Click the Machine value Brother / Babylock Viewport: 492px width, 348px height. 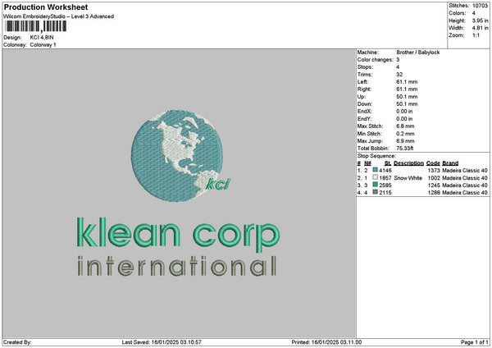pos(418,53)
